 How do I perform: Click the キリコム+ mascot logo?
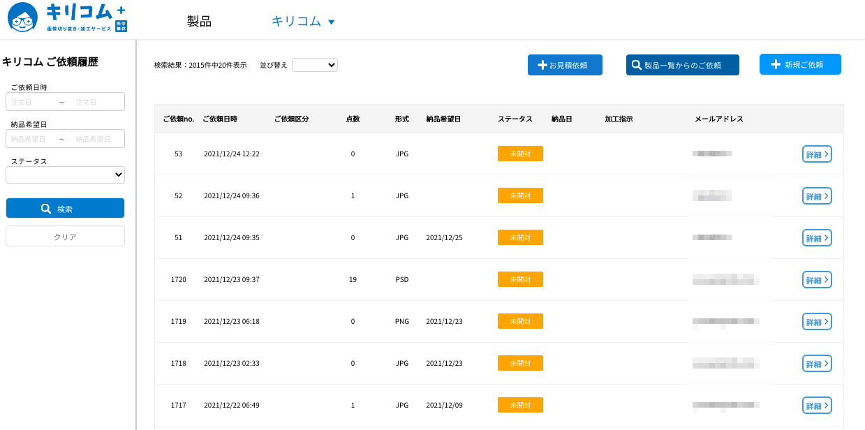point(67,17)
